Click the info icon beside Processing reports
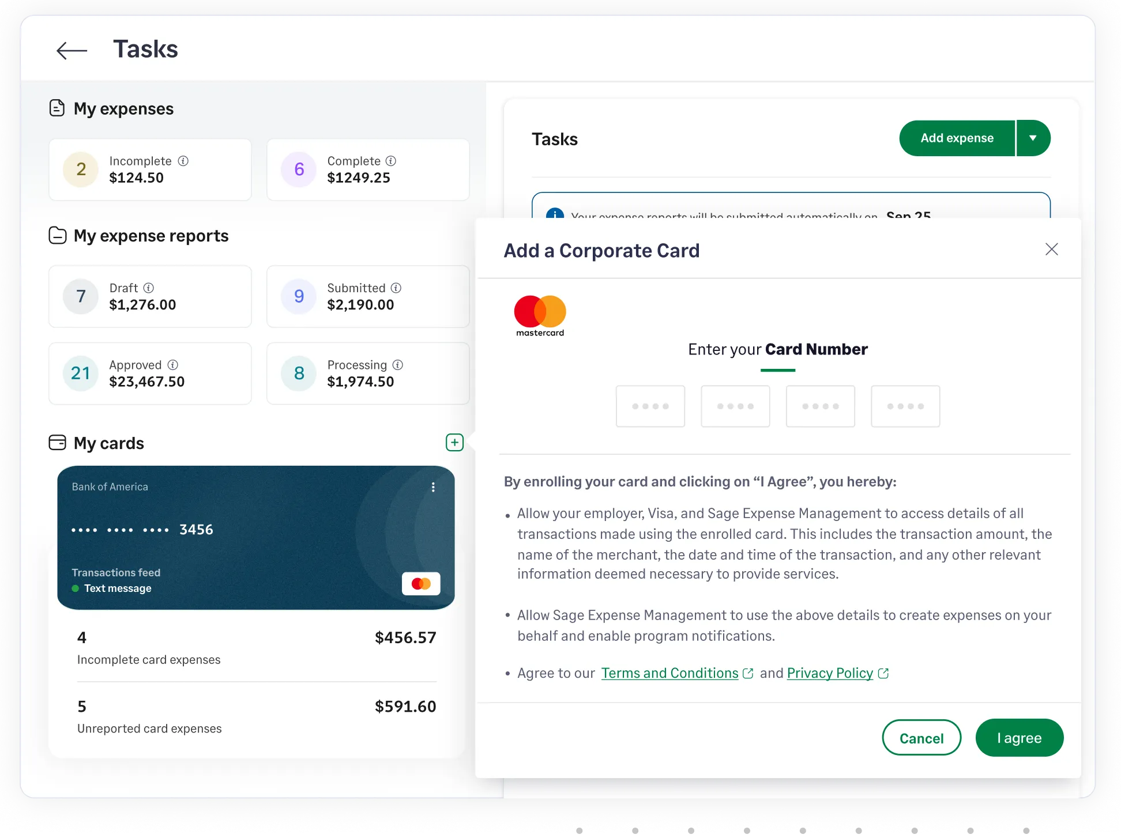1121x838 pixels. click(398, 365)
